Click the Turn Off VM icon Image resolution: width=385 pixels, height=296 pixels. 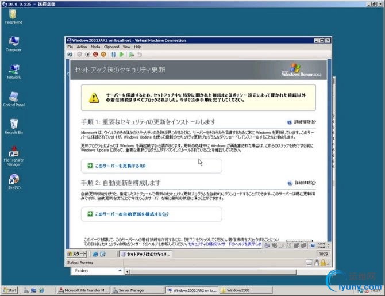click(87, 55)
